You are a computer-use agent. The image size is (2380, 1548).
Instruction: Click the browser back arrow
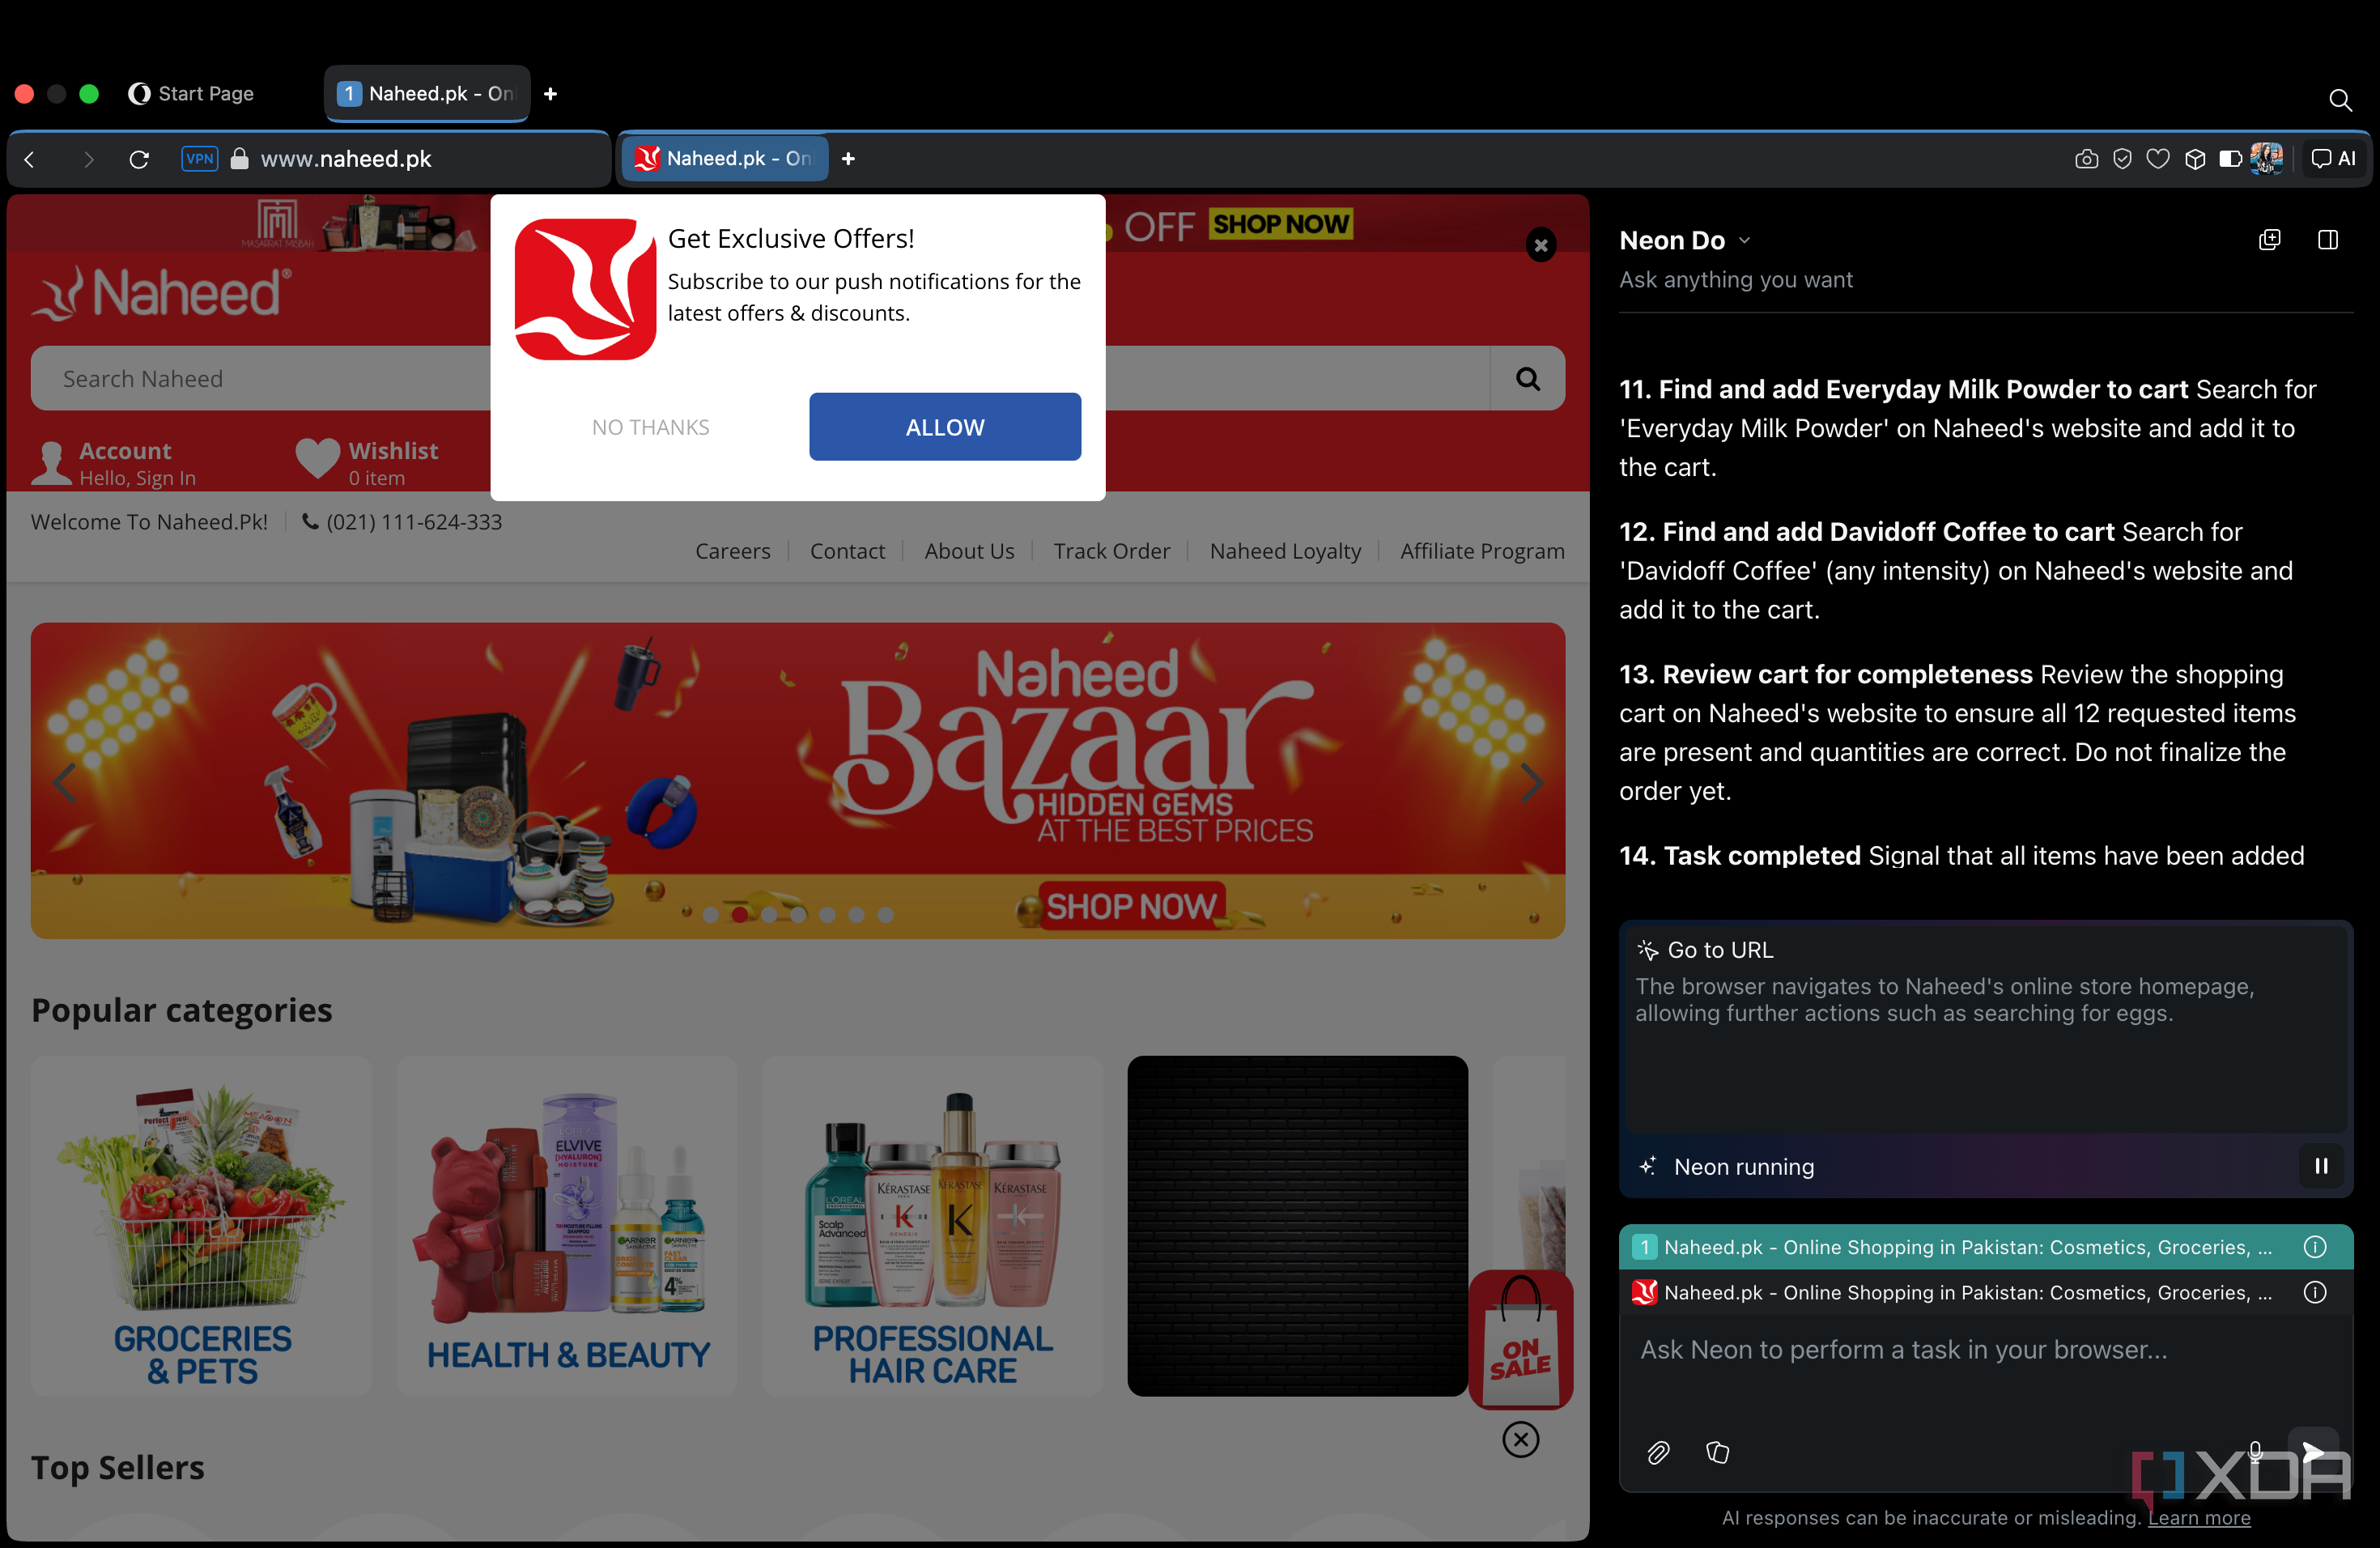tap(29, 159)
